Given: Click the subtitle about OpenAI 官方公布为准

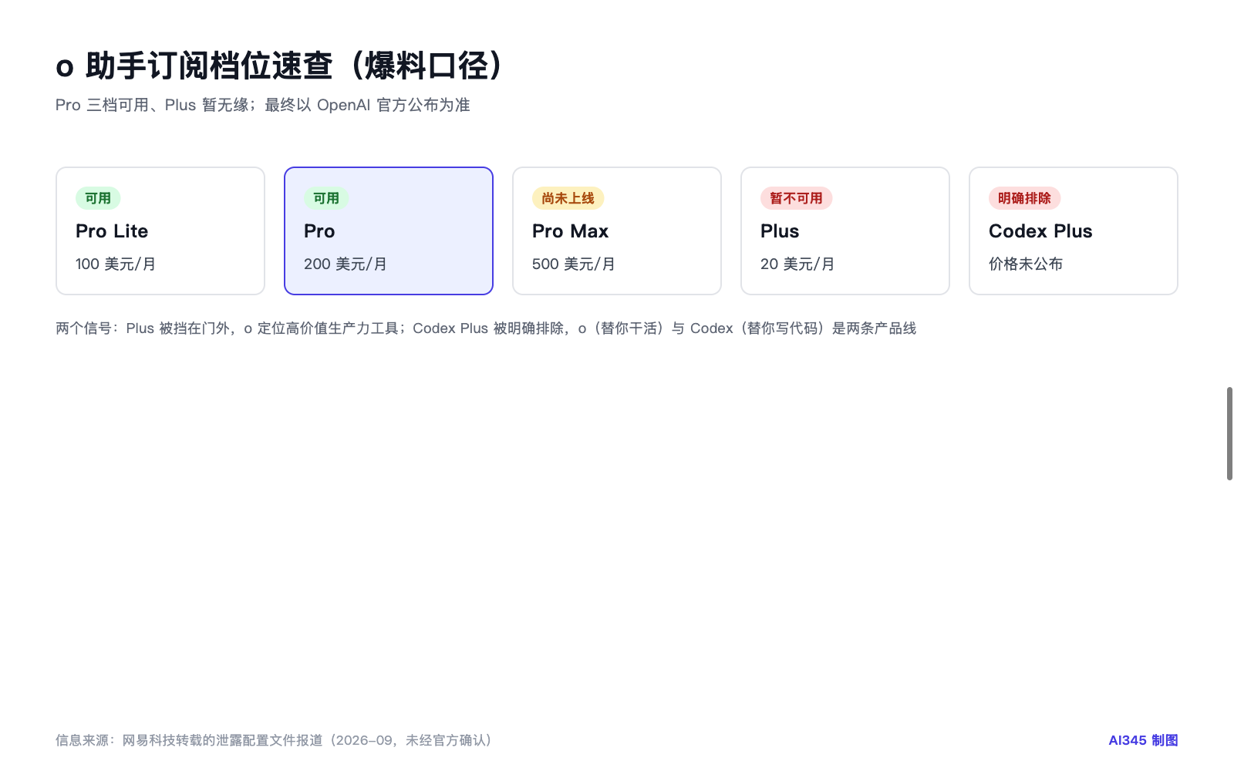Looking at the screenshot, I should (x=263, y=105).
